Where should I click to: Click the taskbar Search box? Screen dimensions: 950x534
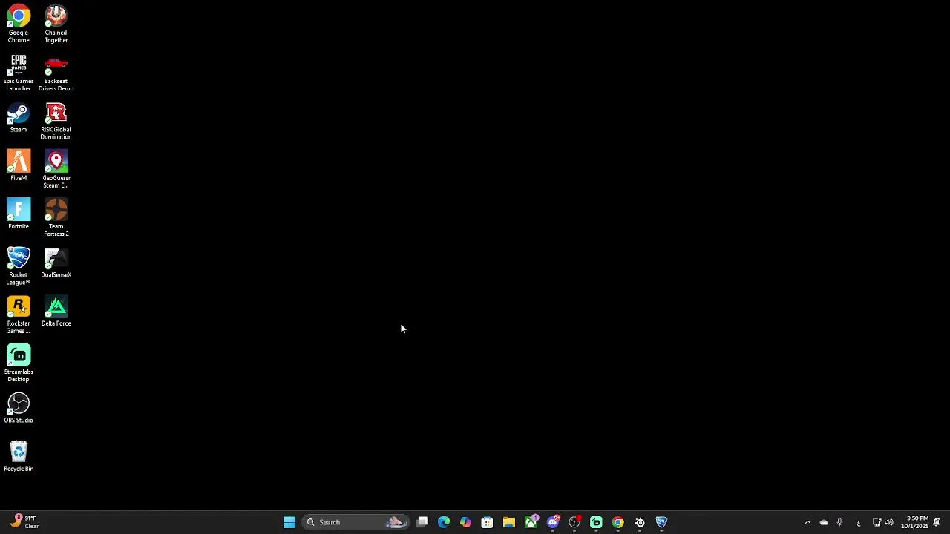(356, 522)
